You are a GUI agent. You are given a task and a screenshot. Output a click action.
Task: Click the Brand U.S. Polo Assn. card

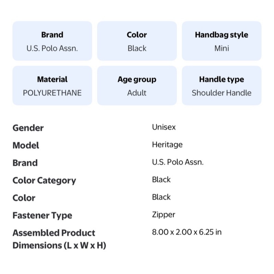(x=52, y=41)
